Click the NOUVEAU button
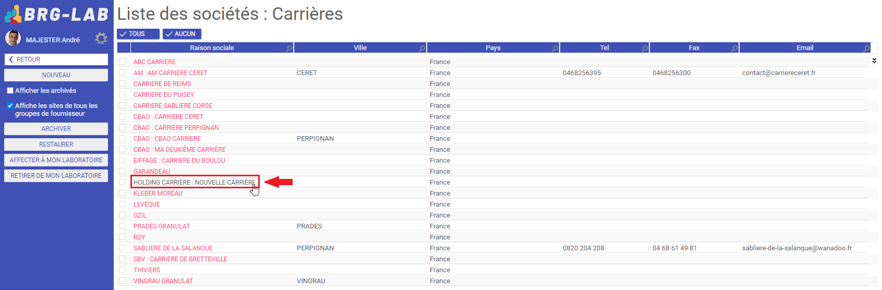Screen dimensions: 882x290 click(56, 75)
